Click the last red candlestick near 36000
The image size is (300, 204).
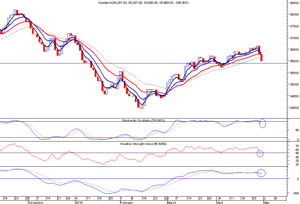point(261,58)
